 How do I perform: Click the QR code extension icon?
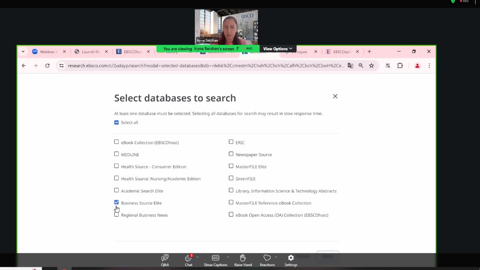coord(388,66)
